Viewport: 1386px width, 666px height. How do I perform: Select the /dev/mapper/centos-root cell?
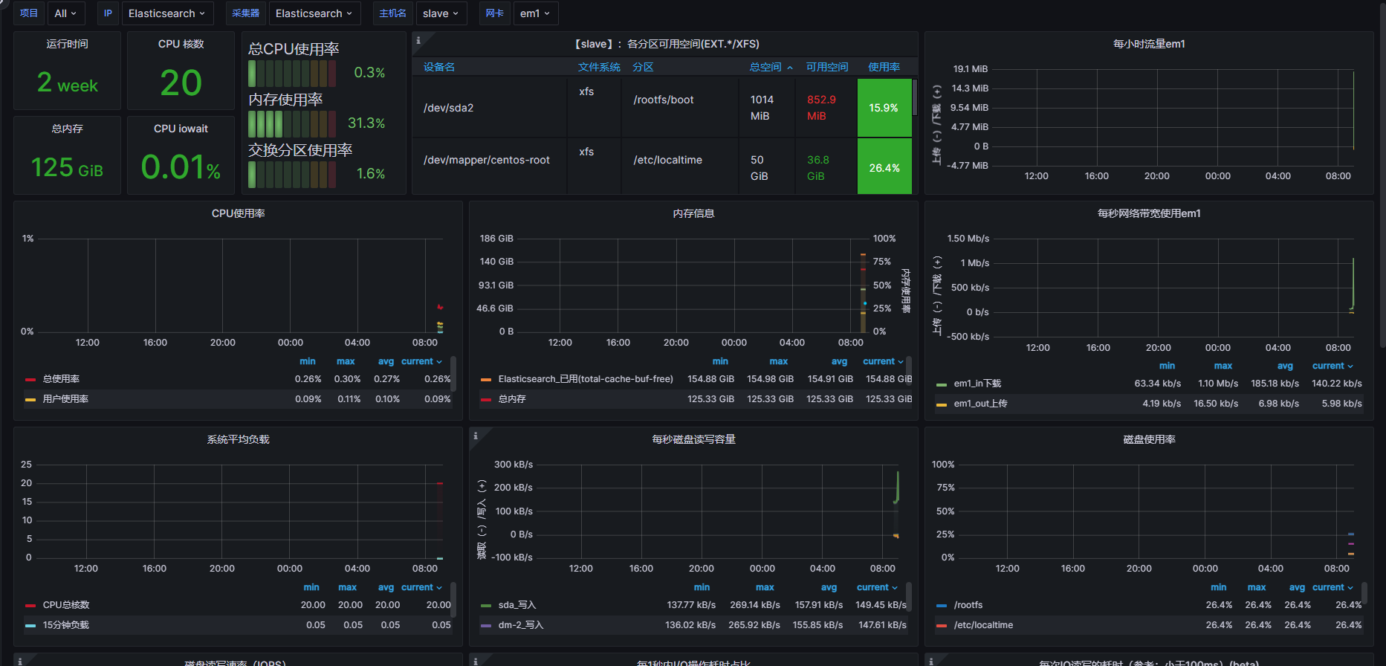click(x=490, y=166)
